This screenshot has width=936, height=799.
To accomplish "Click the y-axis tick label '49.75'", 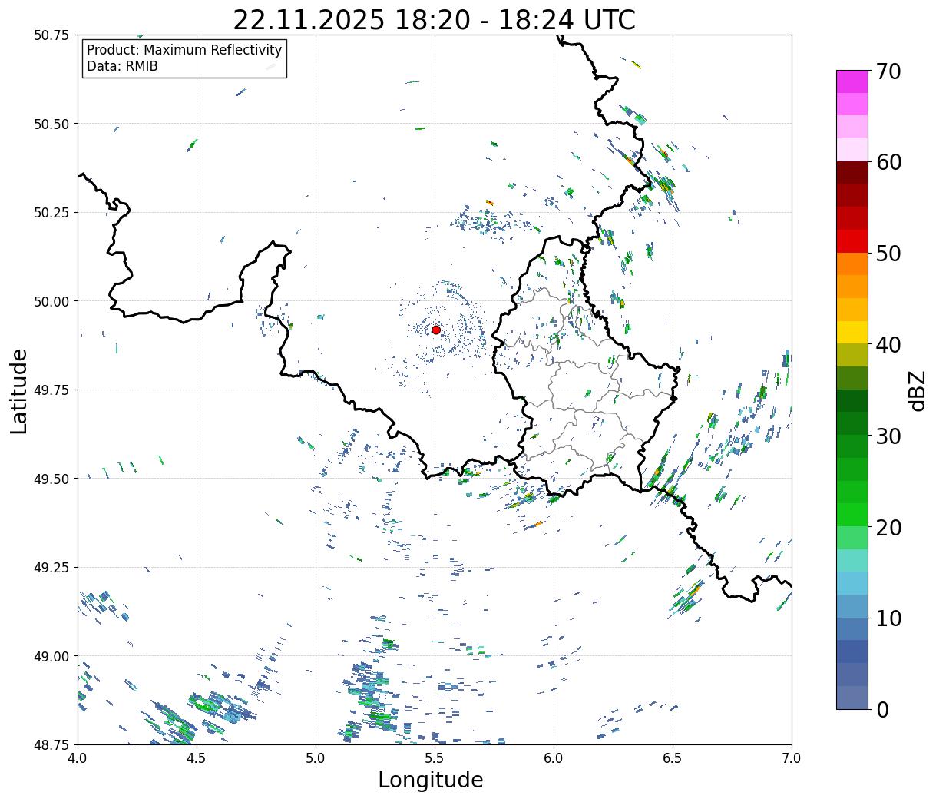I will [x=51, y=390].
